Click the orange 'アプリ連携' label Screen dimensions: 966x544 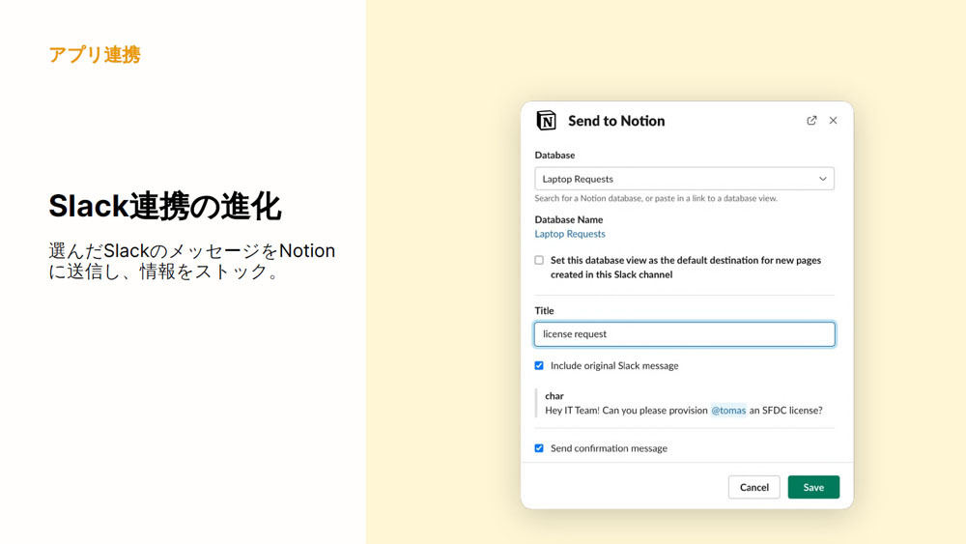pyautogui.click(x=95, y=55)
